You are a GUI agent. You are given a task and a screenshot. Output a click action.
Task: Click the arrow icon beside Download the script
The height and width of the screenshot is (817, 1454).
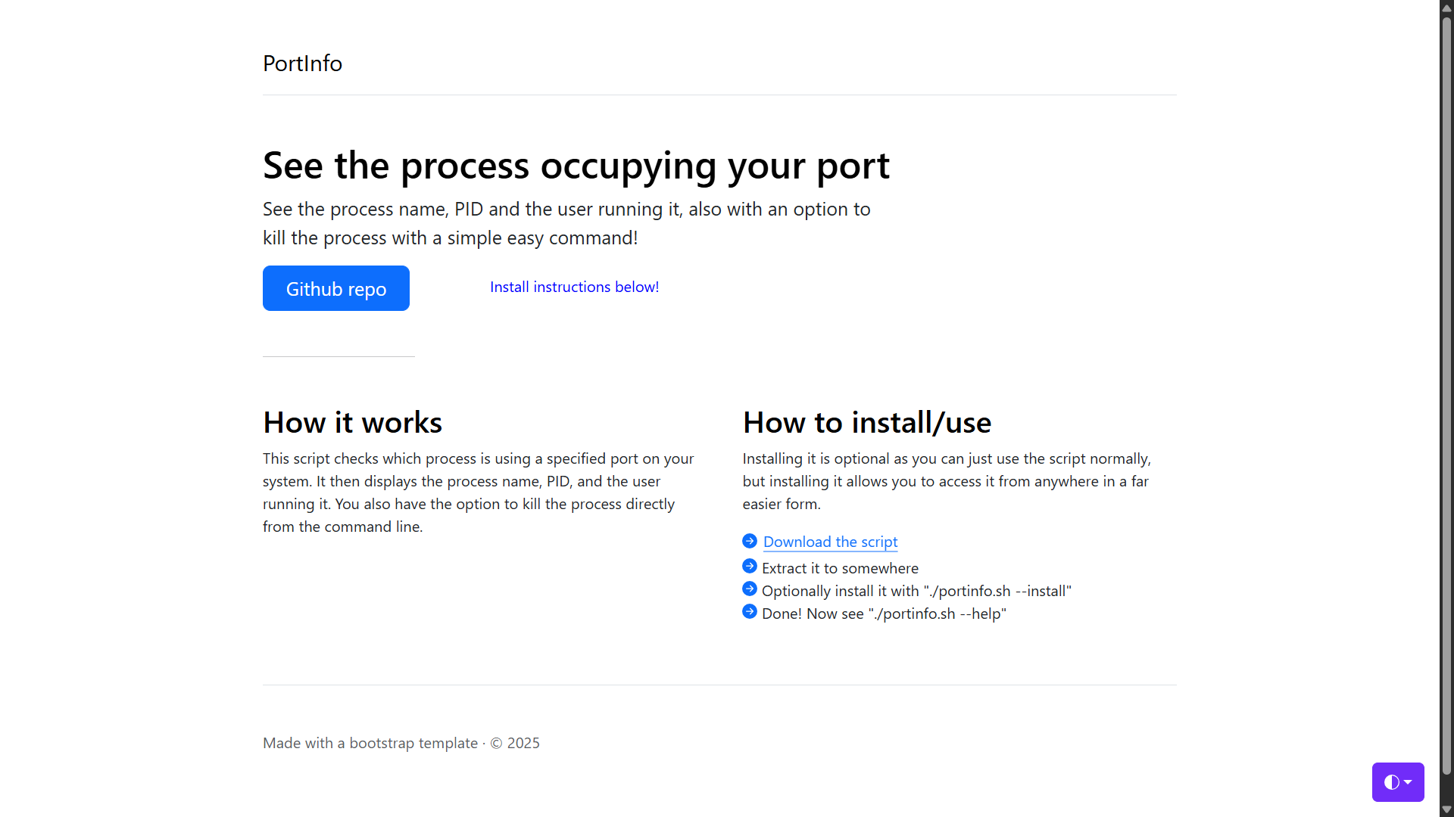coord(750,541)
